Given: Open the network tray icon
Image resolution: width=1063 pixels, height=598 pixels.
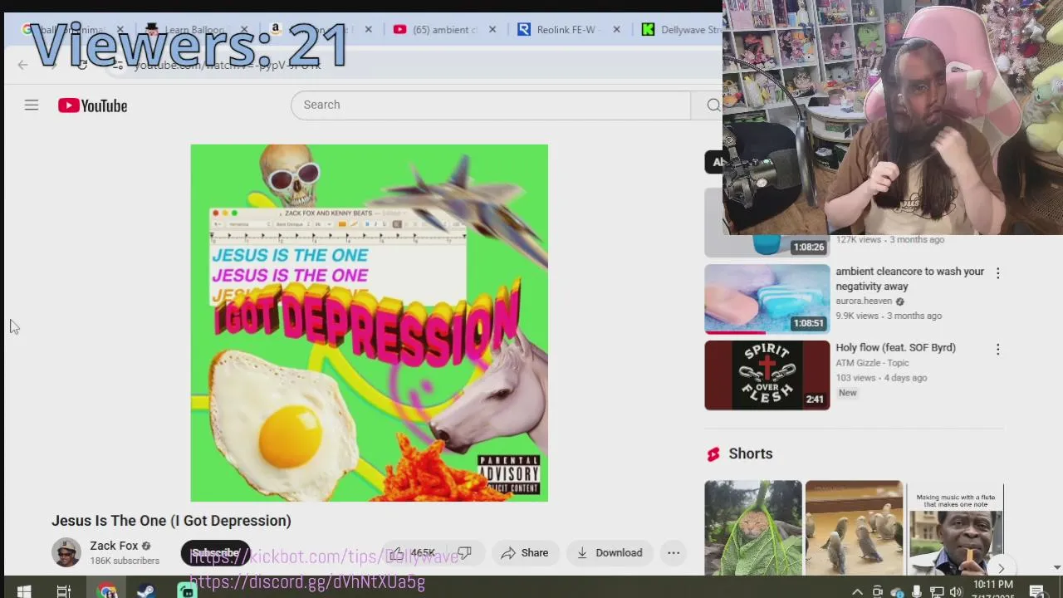Looking at the screenshot, I should pos(936,591).
